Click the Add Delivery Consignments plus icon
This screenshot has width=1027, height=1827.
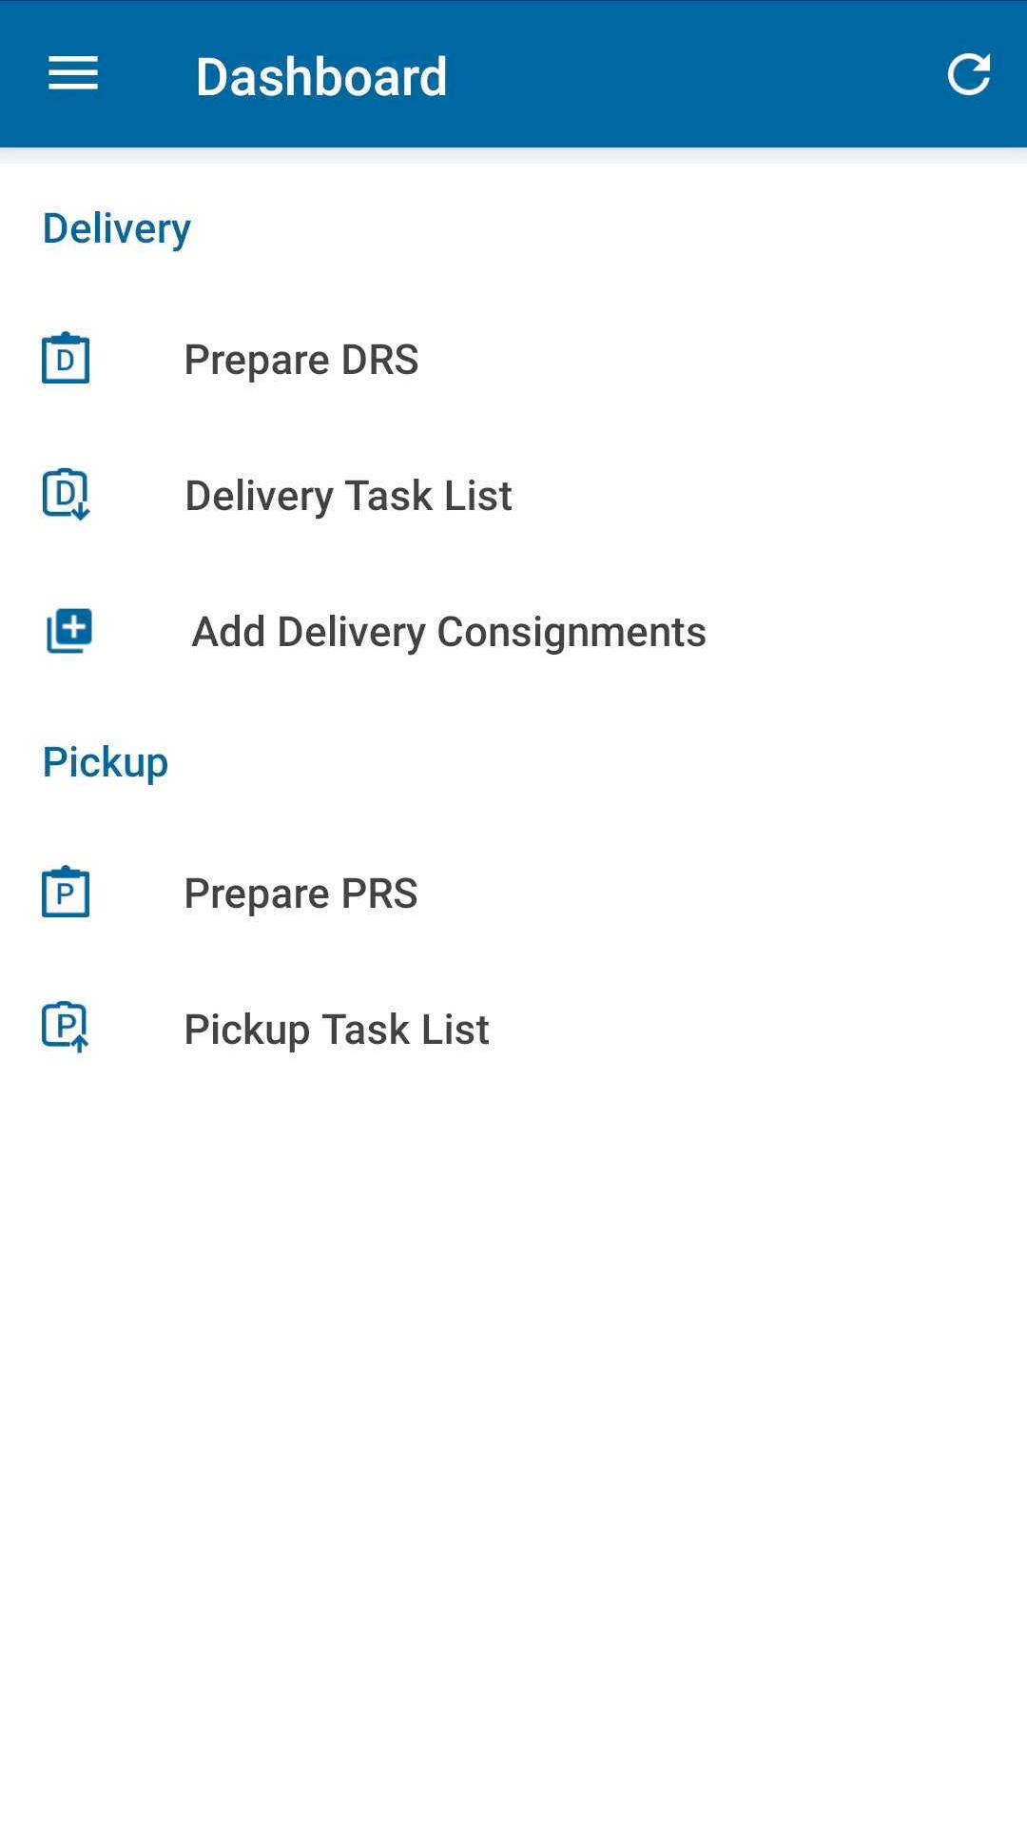[69, 631]
